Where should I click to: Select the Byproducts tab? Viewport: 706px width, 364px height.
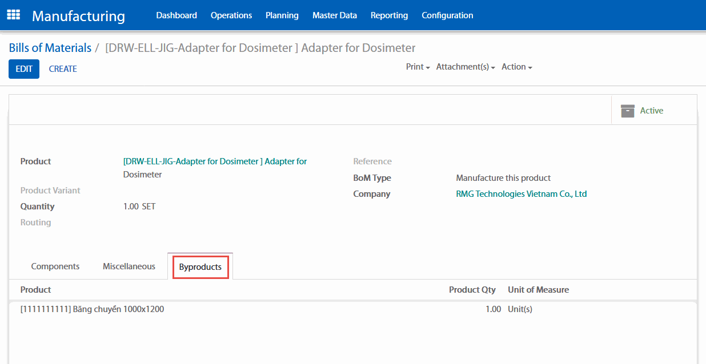pyautogui.click(x=200, y=267)
